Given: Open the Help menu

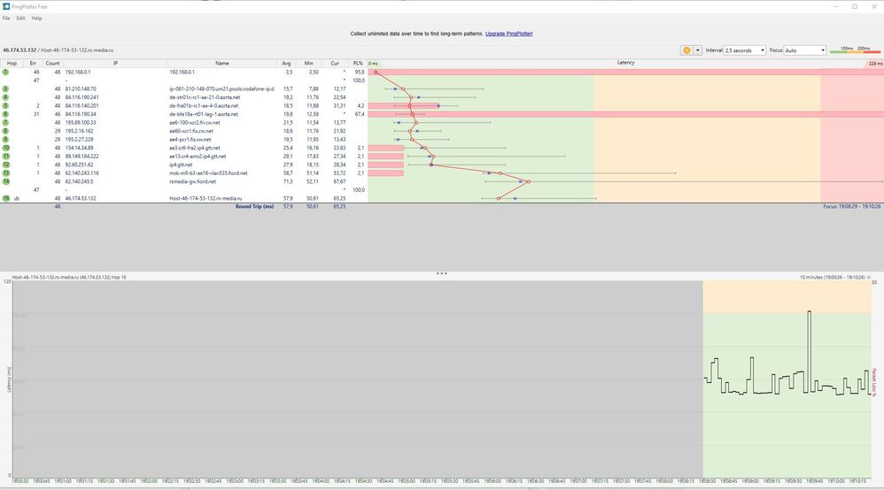Looking at the screenshot, I should 36,18.
